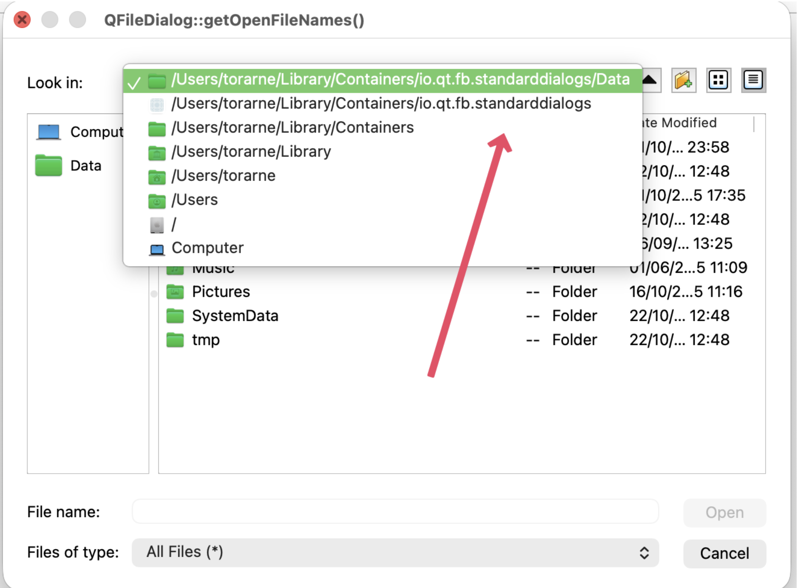797x588 pixels.
Task: Open the tmp folder
Action: point(206,340)
